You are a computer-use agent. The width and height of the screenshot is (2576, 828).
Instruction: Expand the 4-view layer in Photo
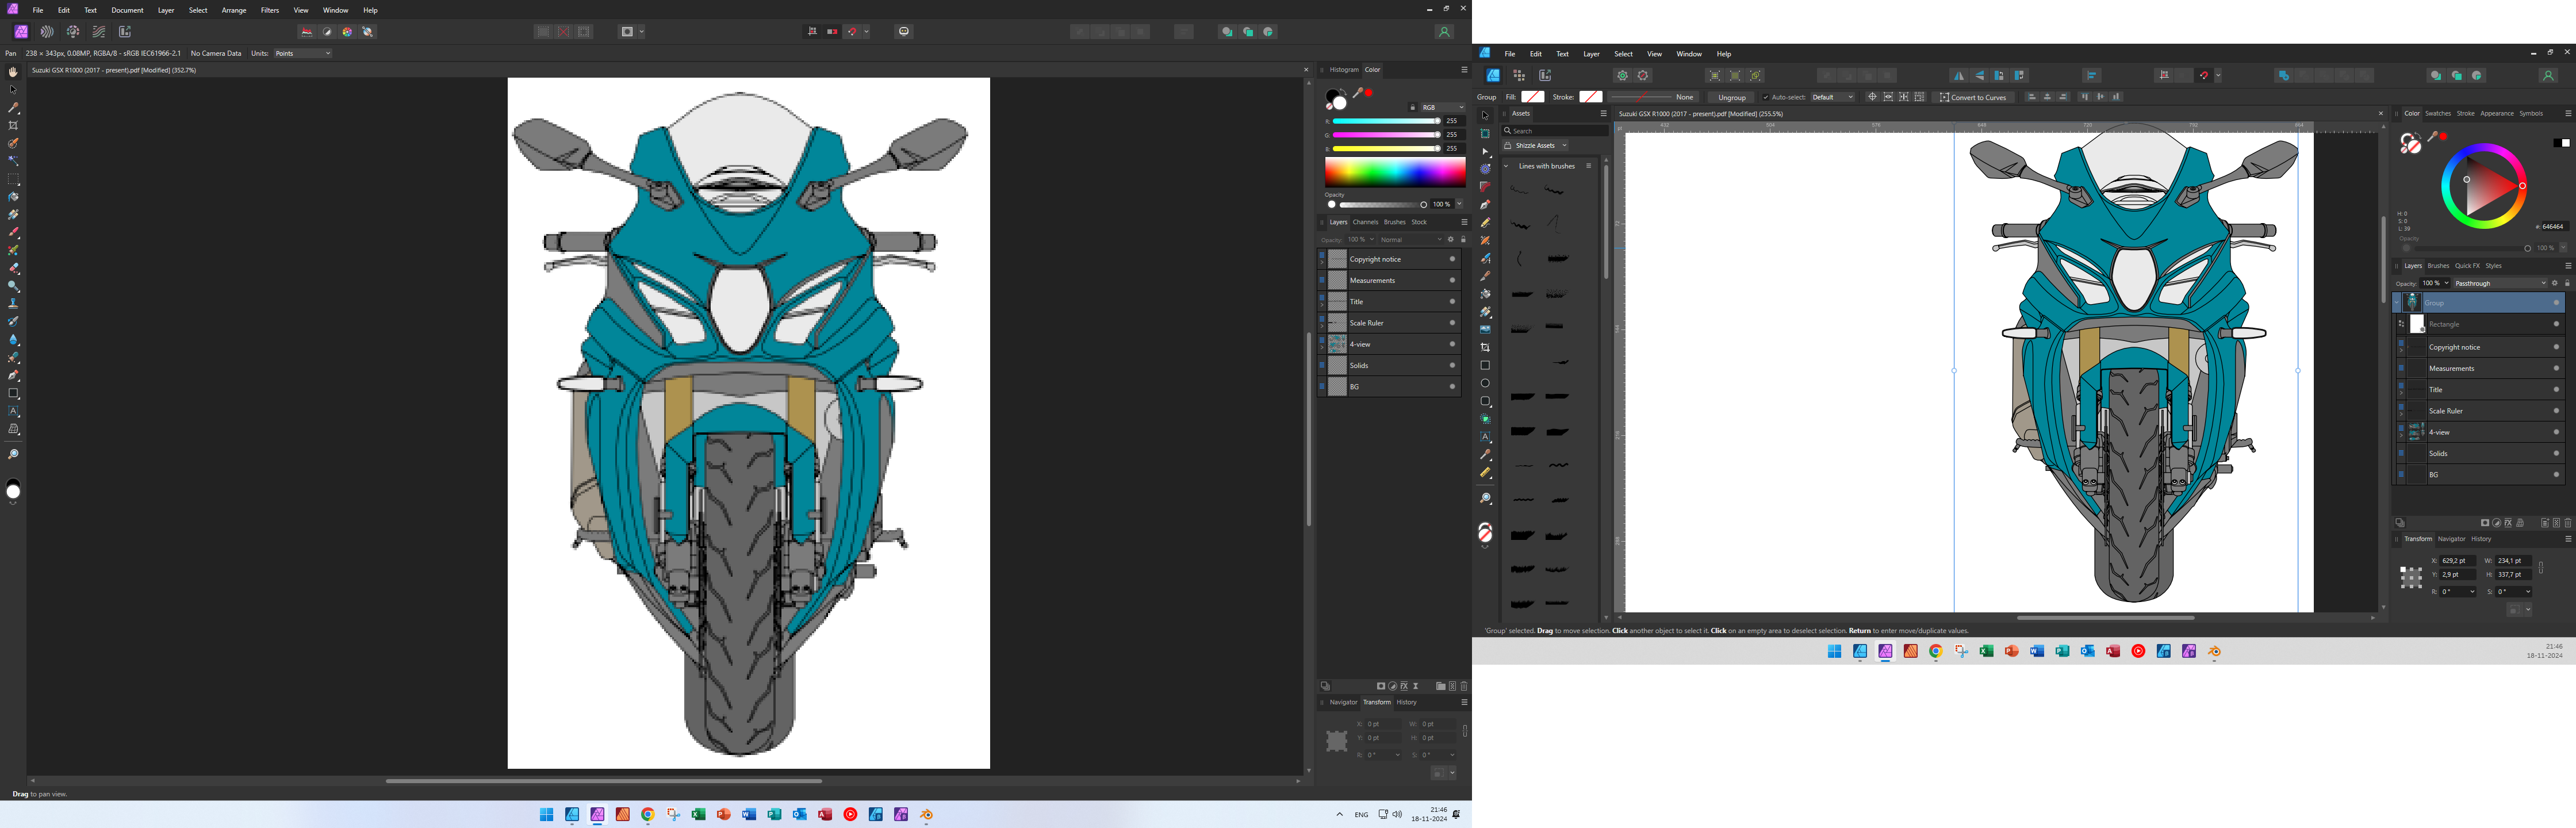(x=1321, y=347)
